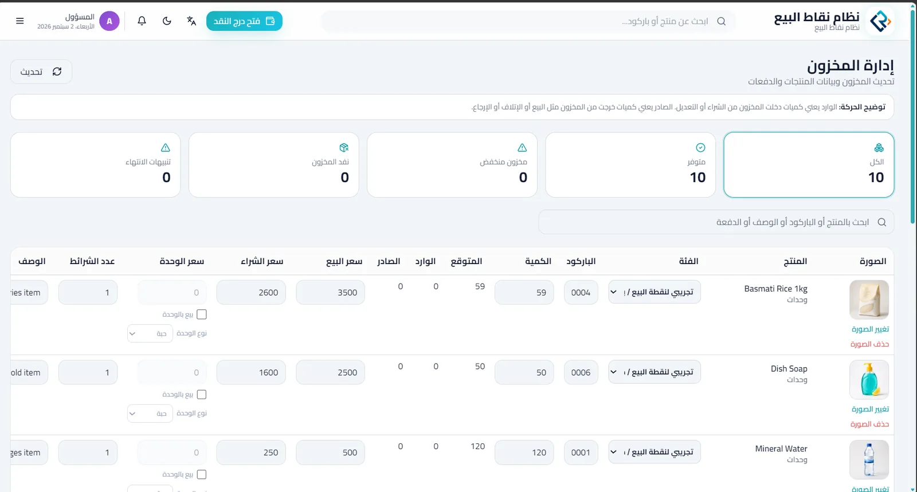Click the POS logo icon
Image resolution: width=917 pixels, height=492 pixels.
click(880, 21)
